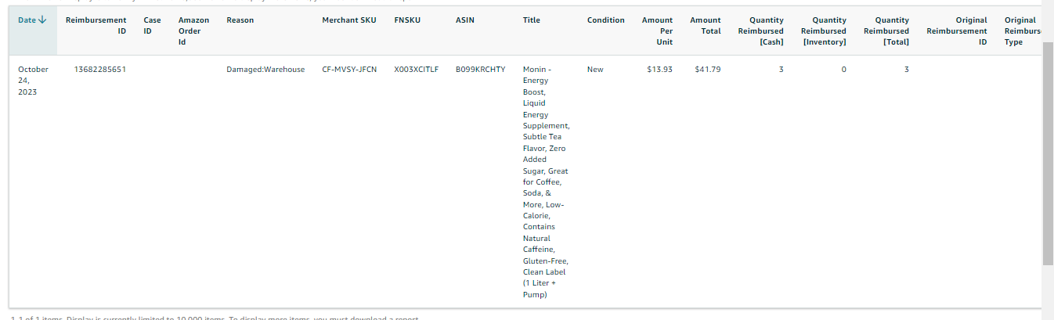Click the Monin Energy Boost product title
1054x320 pixels.
coord(546,182)
